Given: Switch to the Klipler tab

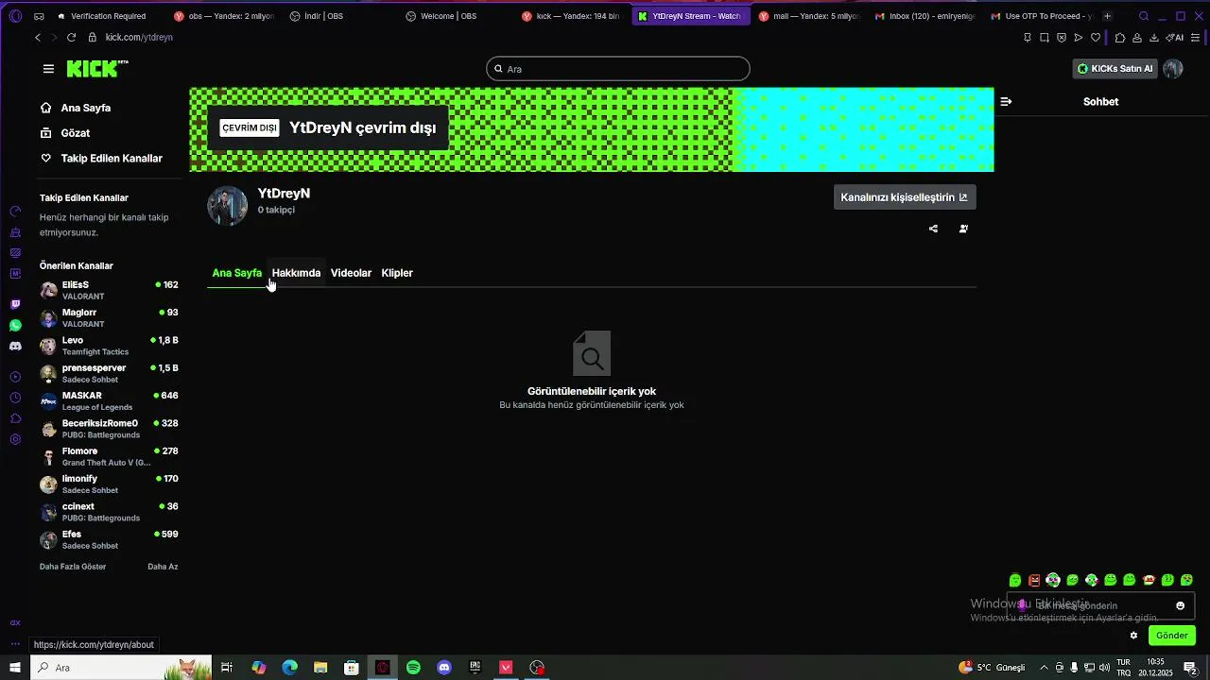Looking at the screenshot, I should [x=397, y=273].
